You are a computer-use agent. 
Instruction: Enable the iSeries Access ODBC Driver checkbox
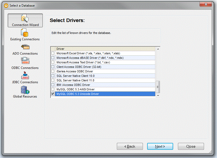click(53, 71)
